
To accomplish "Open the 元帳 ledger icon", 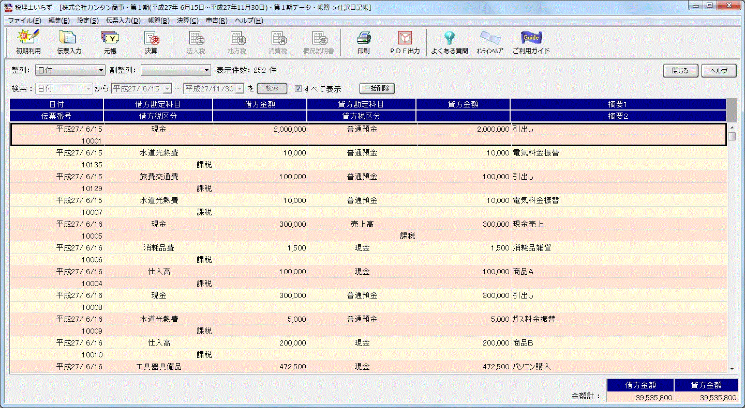I will pyautogui.click(x=110, y=42).
